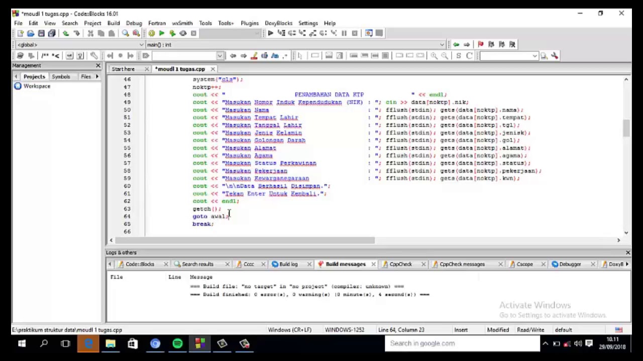
Task: Save all files
Action: click(52, 33)
